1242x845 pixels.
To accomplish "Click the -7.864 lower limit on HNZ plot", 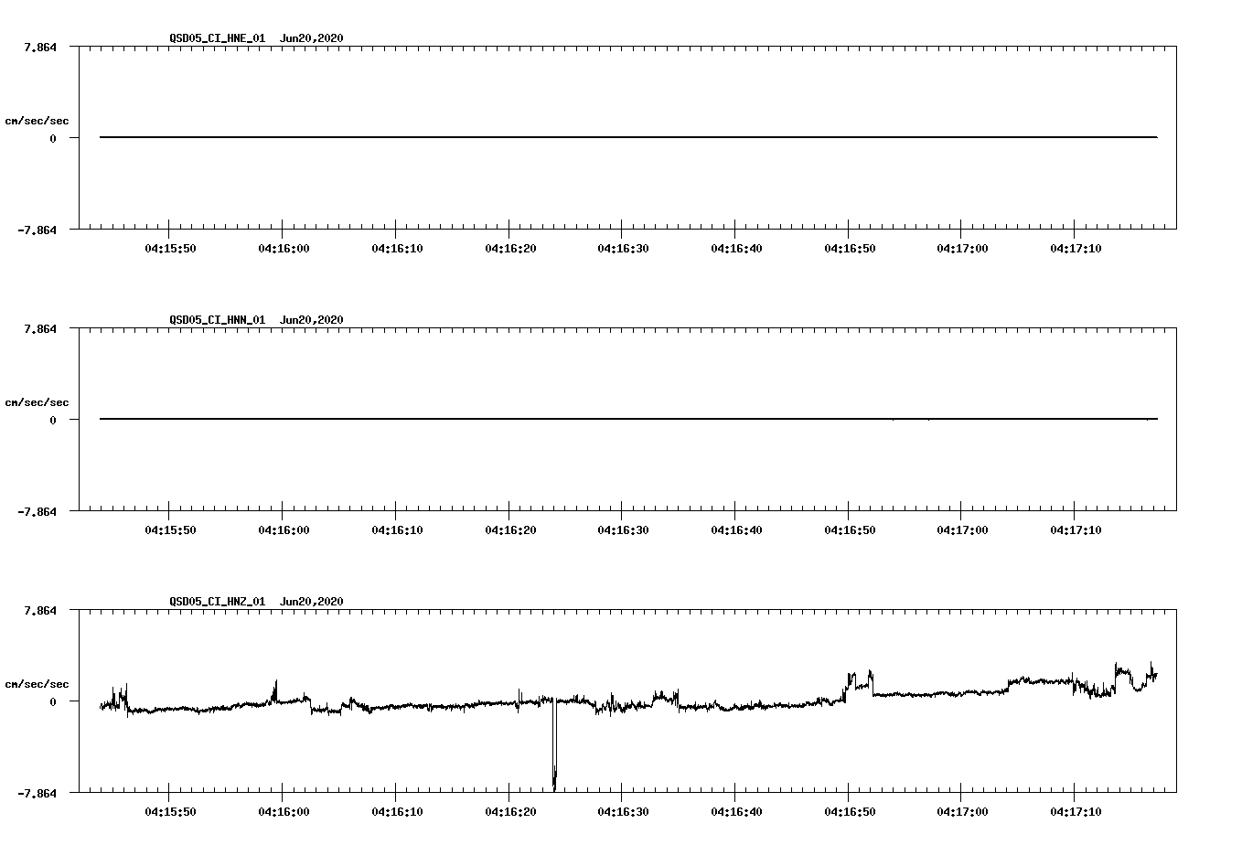I will (37, 793).
